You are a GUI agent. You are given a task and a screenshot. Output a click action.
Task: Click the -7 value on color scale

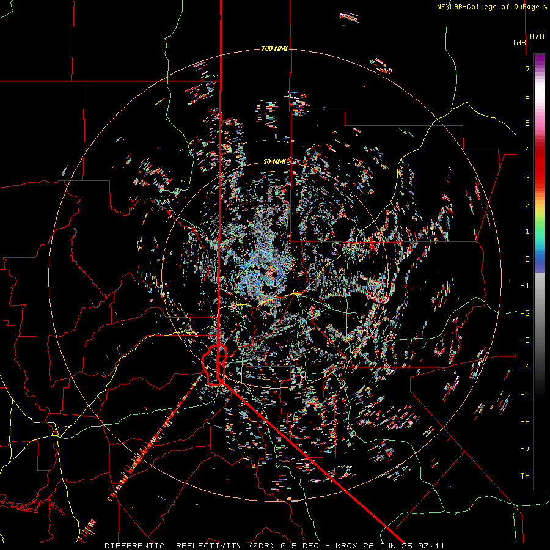[525, 449]
